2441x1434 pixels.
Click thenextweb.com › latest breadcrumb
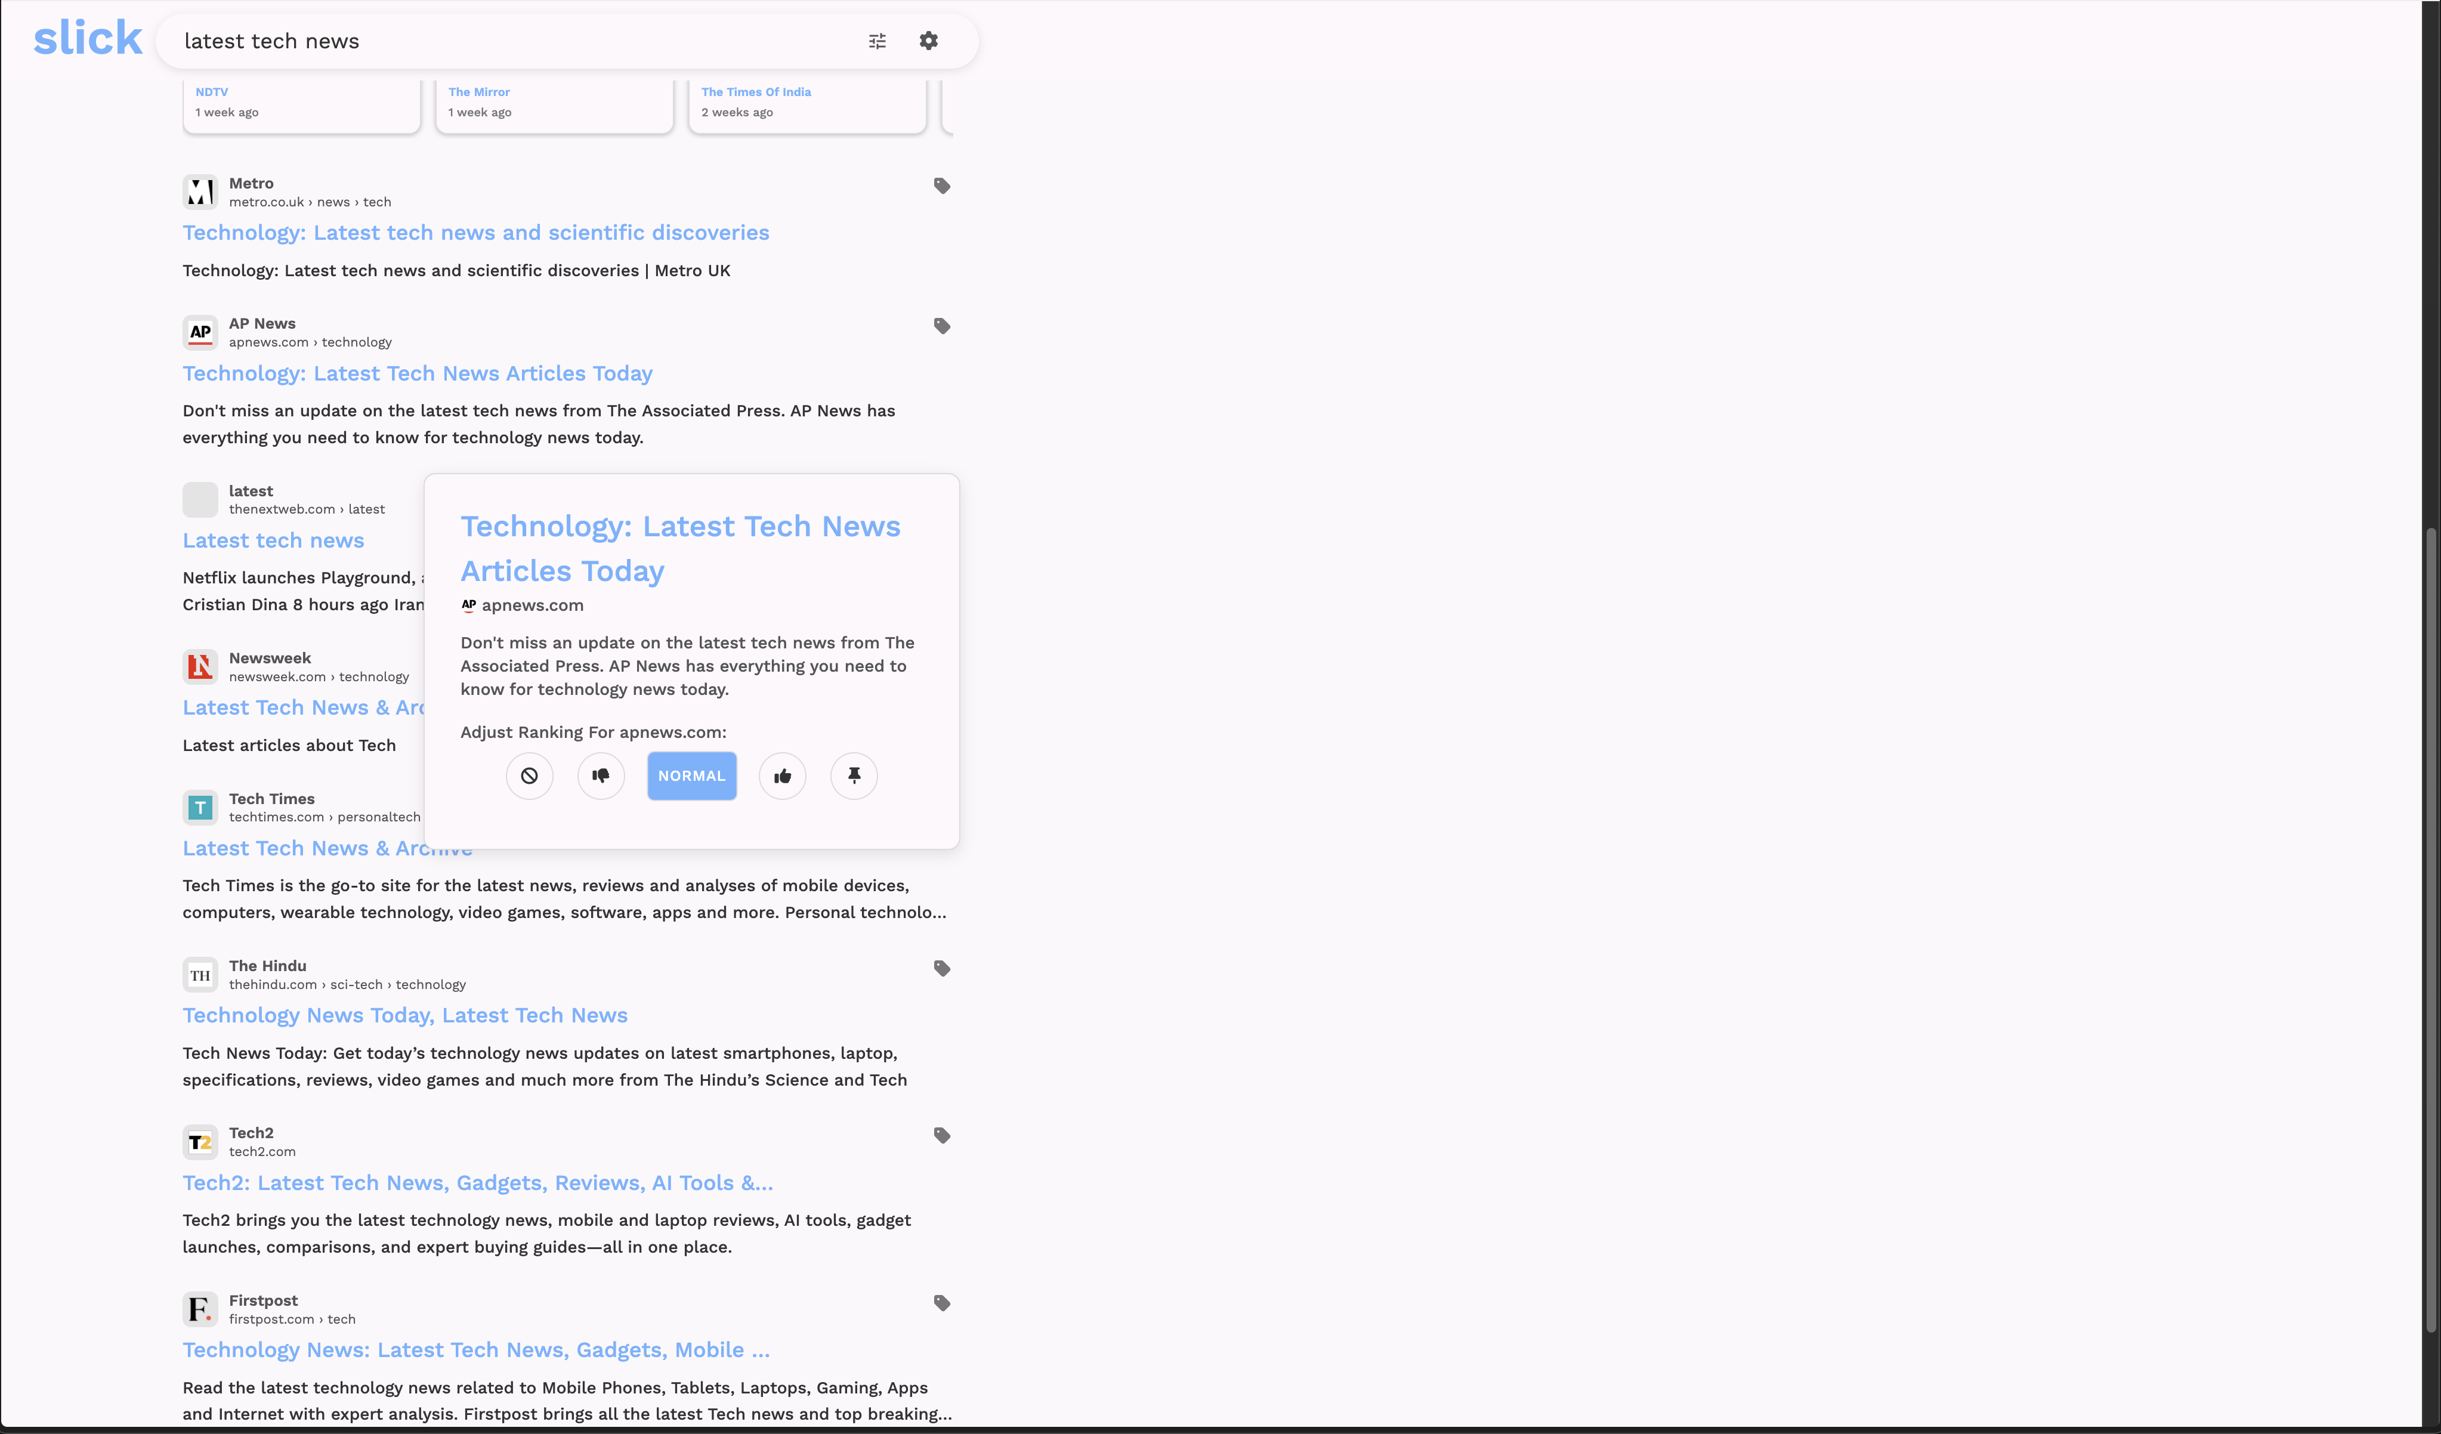(306, 509)
